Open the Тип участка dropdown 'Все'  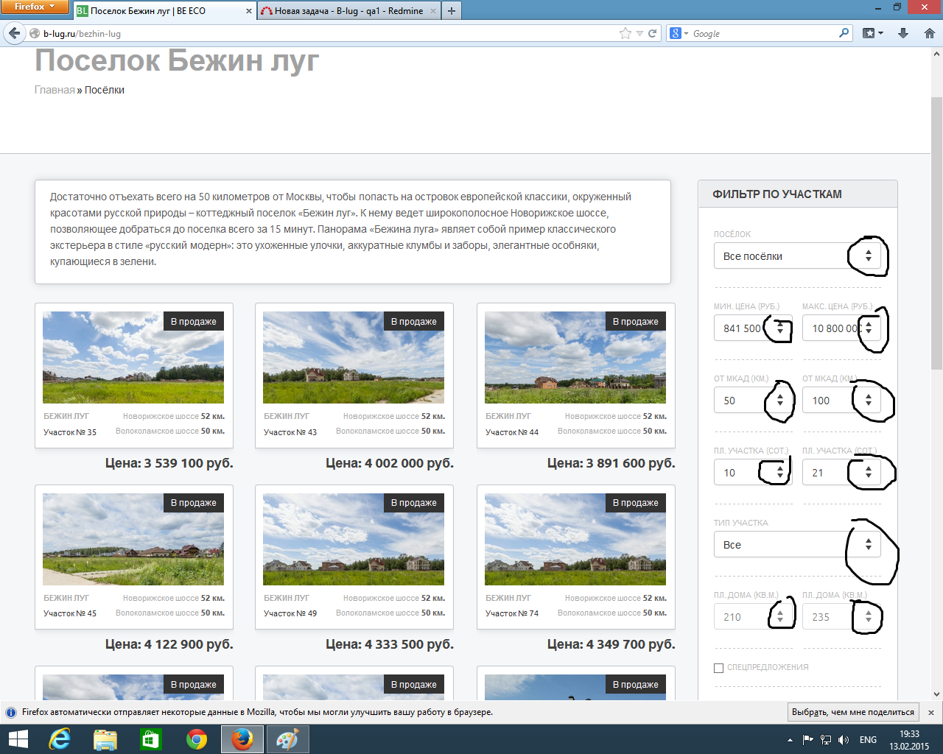pyautogui.click(x=796, y=545)
